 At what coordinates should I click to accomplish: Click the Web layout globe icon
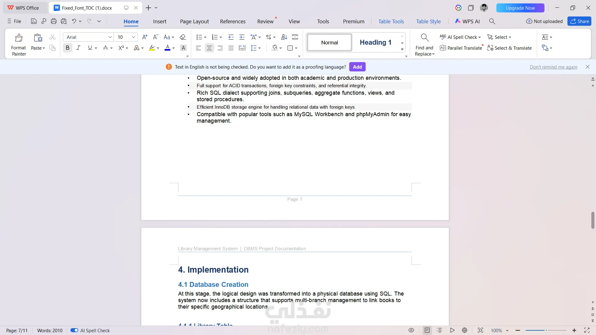(465, 330)
